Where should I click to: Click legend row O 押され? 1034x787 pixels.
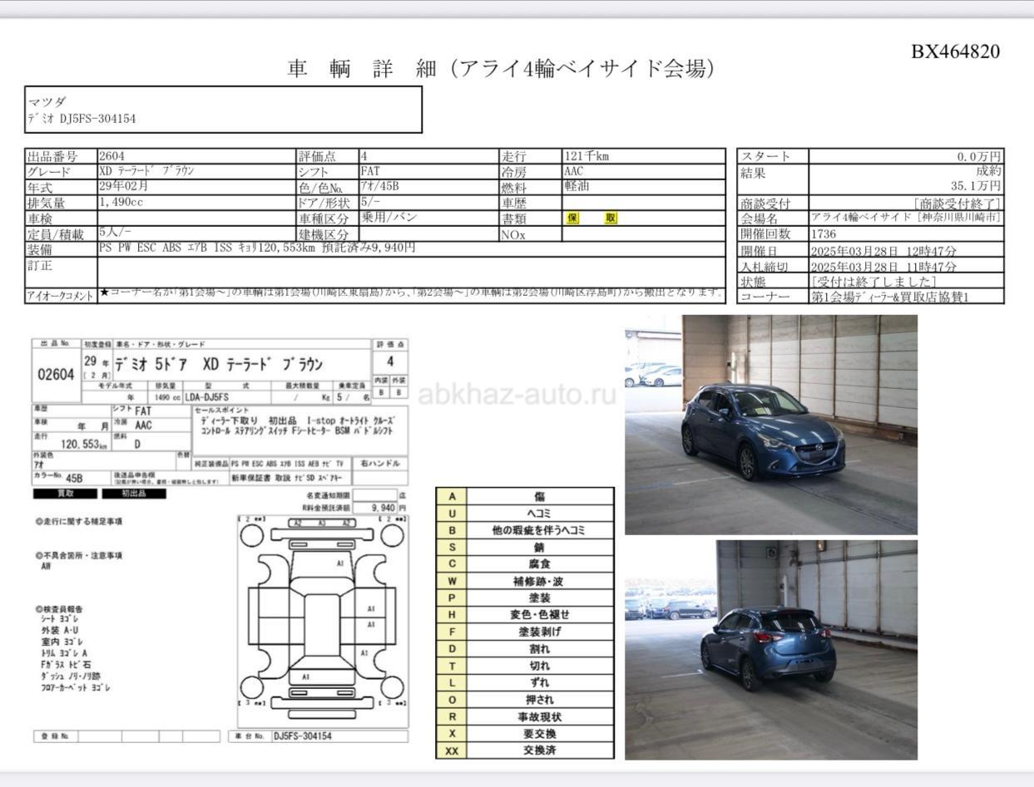(525, 700)
